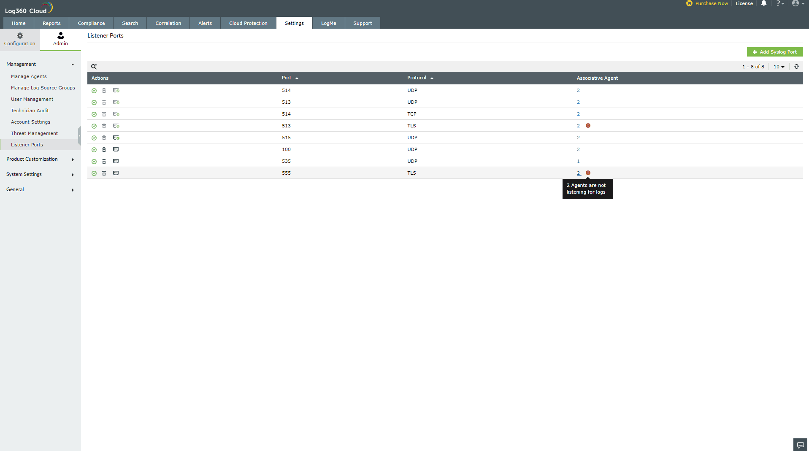
Task: Click the port icon for 100 UDP
Action: coord(116,149)
